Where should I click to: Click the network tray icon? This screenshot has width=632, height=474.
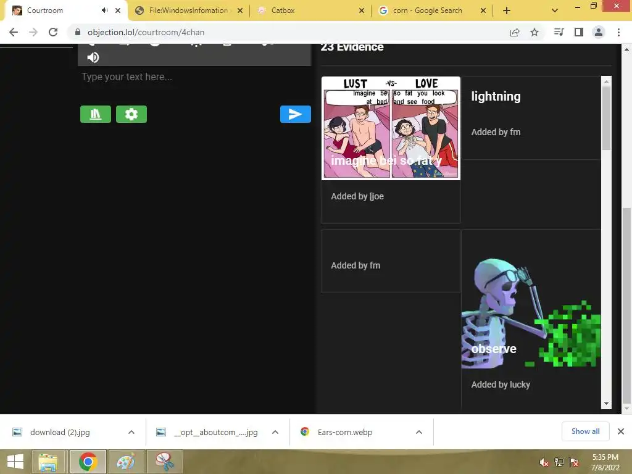click(559, 462)
